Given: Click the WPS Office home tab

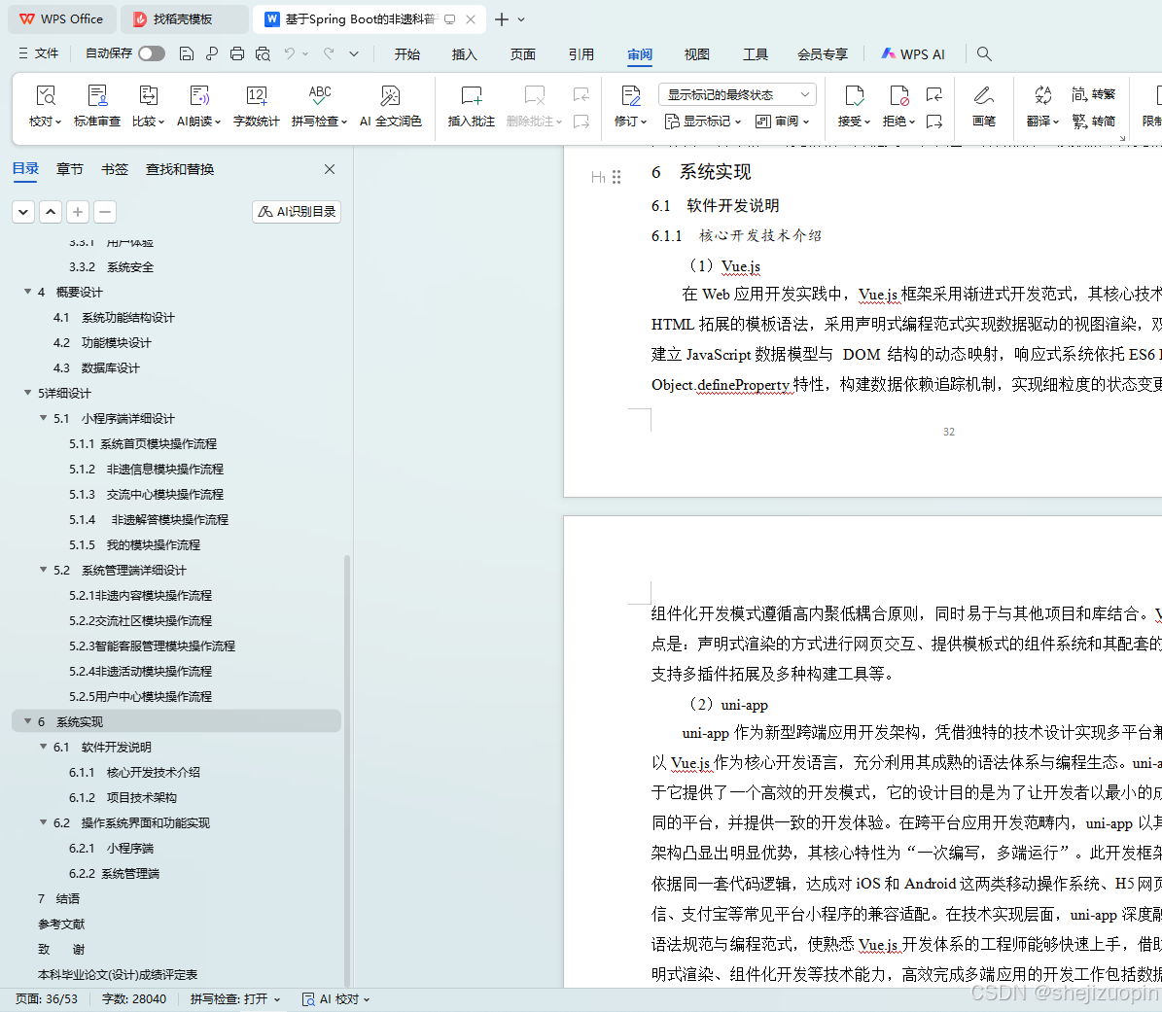Looking at the screenshot, I should click(61, 19).
